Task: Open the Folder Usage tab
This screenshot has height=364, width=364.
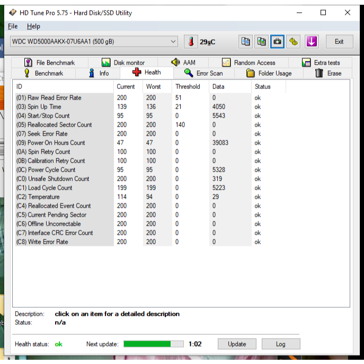Action: (x=269, y=73)
